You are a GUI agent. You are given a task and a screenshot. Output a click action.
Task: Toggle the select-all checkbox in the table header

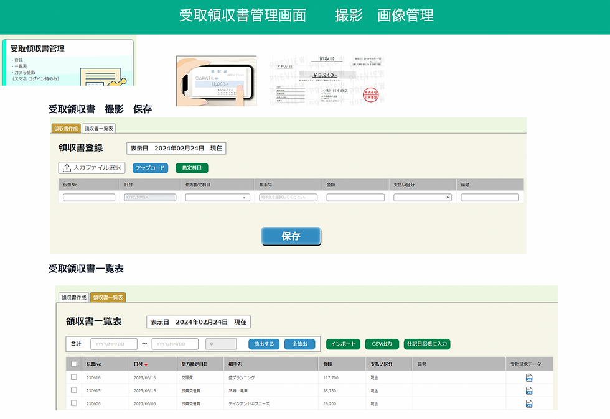[74, 364]
